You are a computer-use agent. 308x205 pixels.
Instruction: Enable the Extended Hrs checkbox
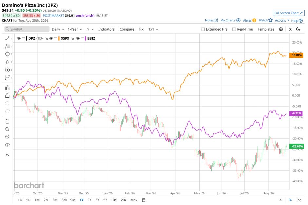[x=203, y=29]
